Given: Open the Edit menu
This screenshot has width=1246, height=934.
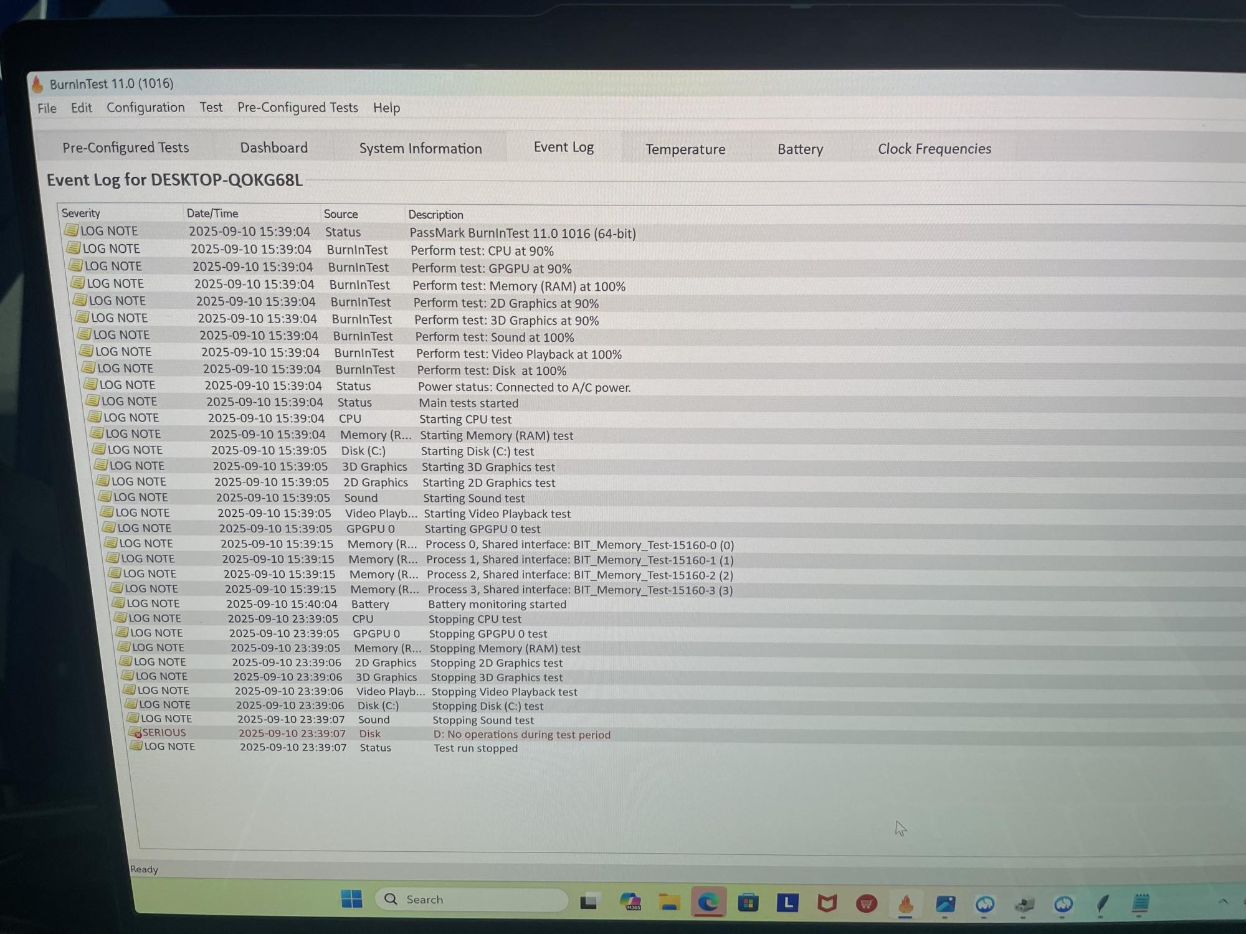Looking at the screenshot, I should 82,108.
